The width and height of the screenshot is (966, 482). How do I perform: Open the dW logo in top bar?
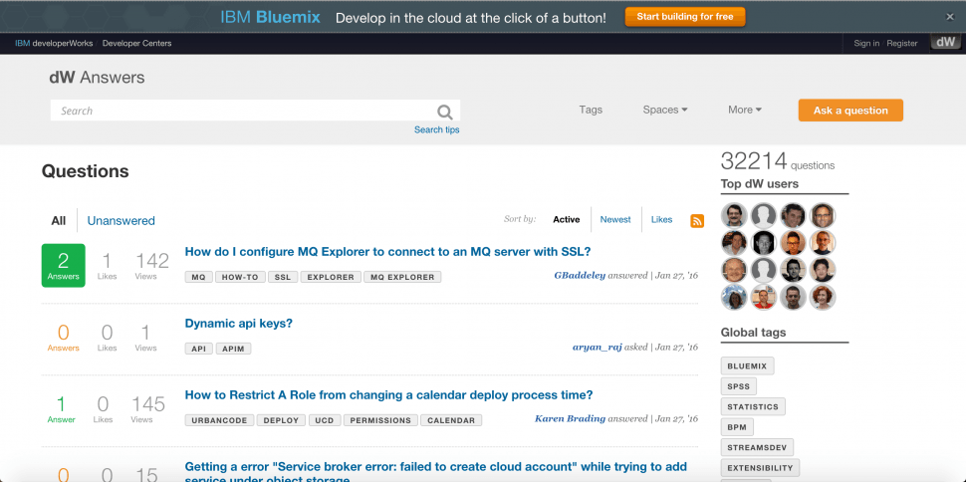945,43
